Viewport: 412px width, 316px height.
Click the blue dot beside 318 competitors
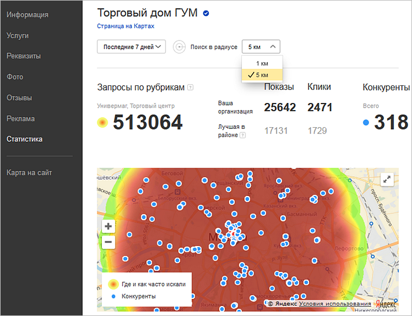click(366, 122)
